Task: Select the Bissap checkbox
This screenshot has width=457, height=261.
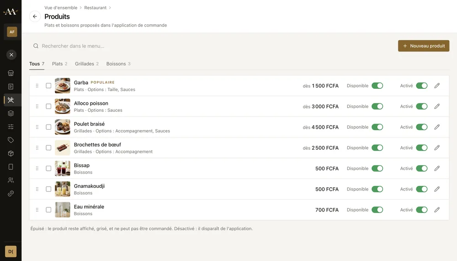Action: (48, 169)
